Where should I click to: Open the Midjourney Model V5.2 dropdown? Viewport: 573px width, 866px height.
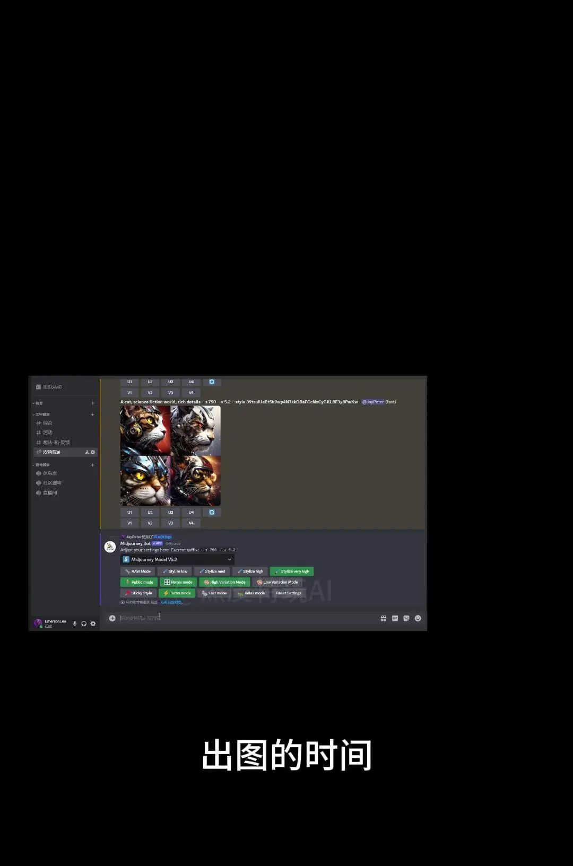click(x=177, y=559)
